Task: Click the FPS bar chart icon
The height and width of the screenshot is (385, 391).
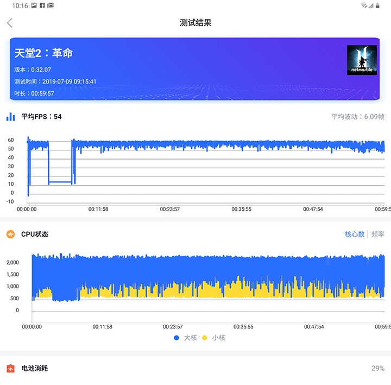Action: pos(10,117)
